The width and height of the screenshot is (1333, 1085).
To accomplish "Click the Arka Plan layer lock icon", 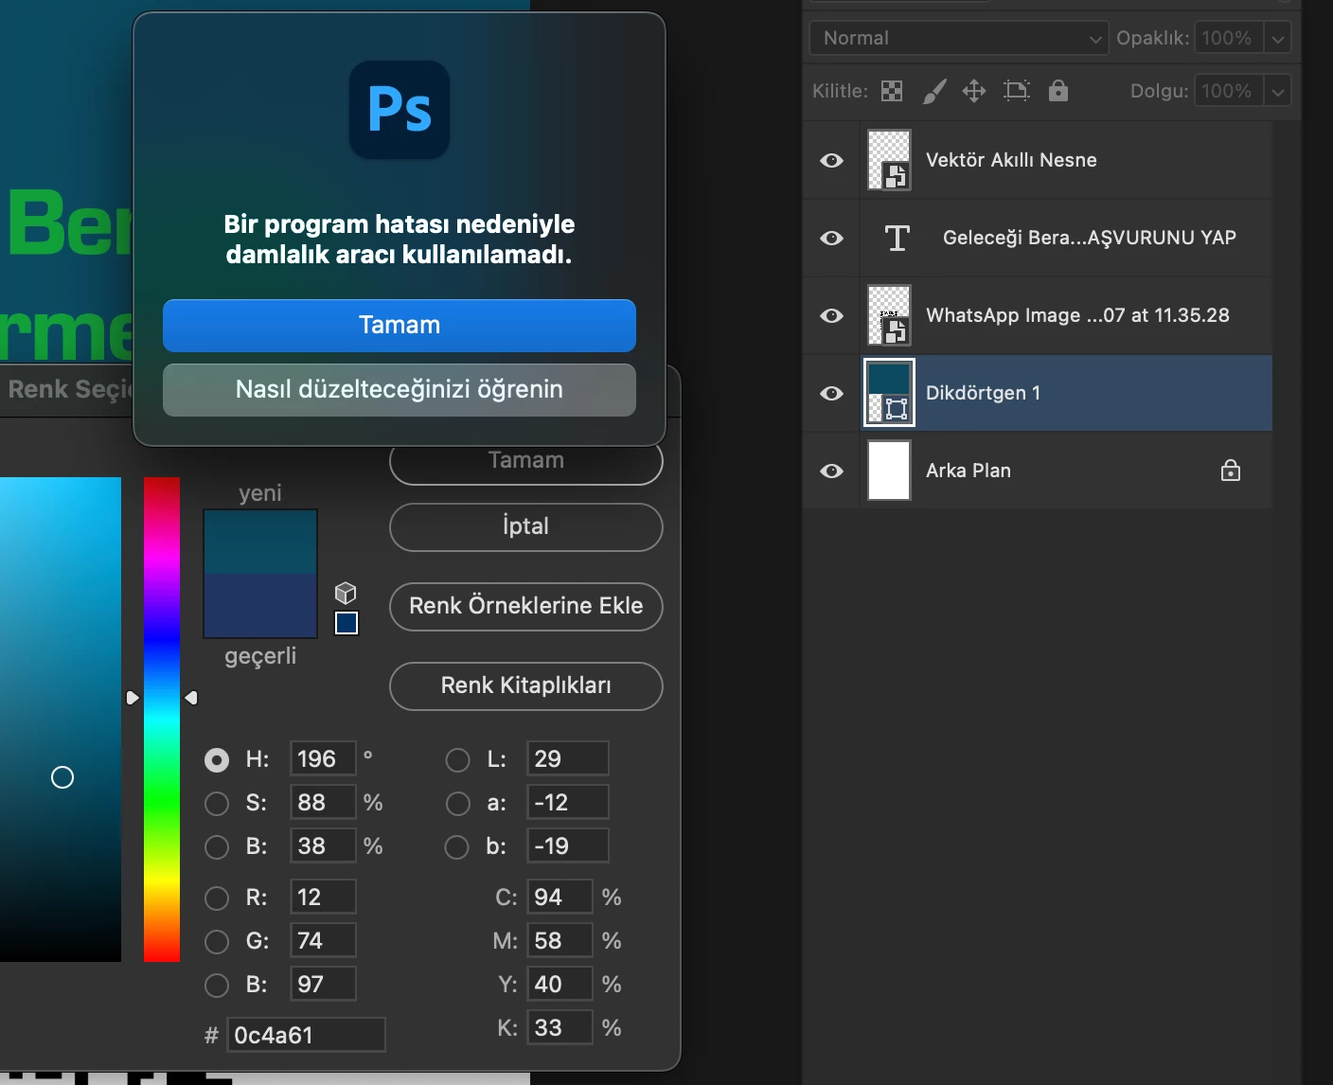I will pyautogui.click(x=1231, y=471).
